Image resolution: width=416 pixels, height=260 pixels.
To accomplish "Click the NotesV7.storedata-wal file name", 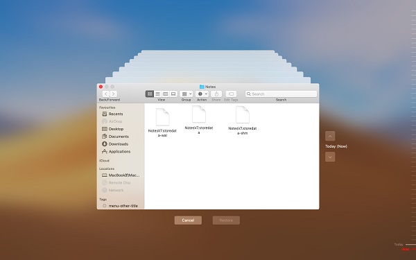I will coord(162,133).
